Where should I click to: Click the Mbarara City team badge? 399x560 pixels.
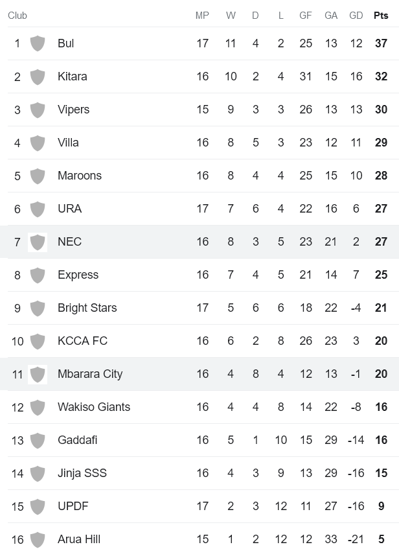(x=38, y=374)
